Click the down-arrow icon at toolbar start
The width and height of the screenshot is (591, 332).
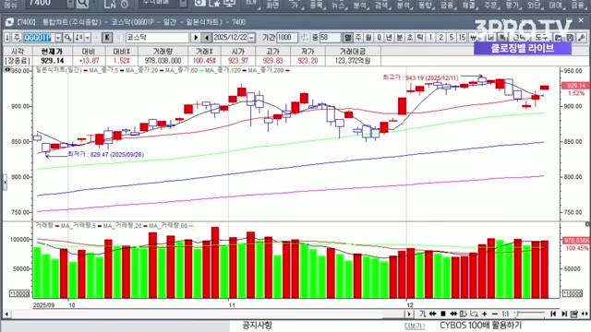click(7, 38)
